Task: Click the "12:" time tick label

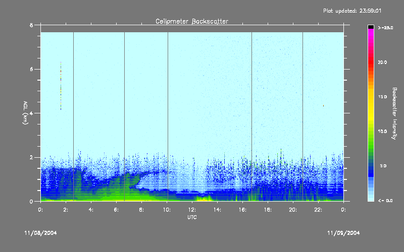Action: click(192, 210)
